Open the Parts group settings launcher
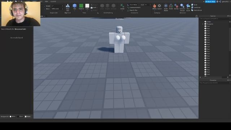The width and height of the screenshot is (231, 130). coord(98,13)
